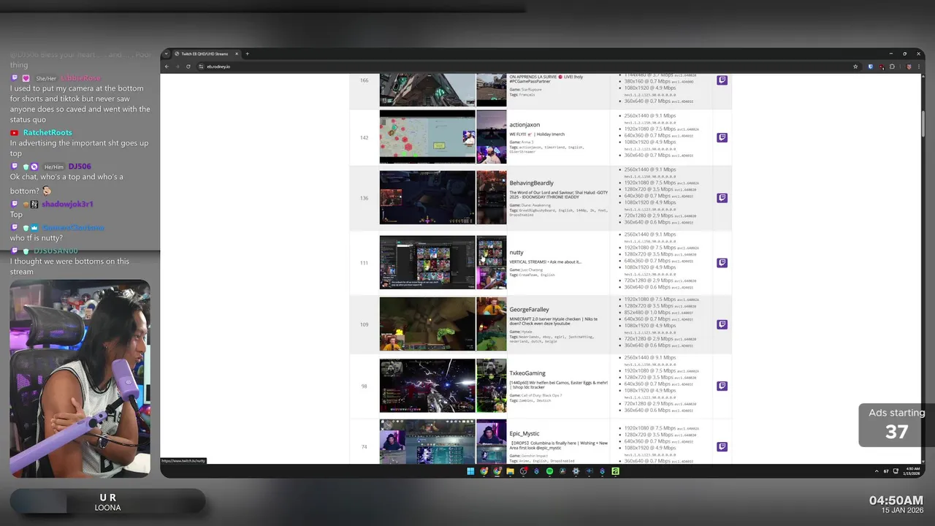The width and height of the screenshot is (935, 526).
Task: Open Twitch link icon in the 166-viewer row
Action: tap(722, 80)
